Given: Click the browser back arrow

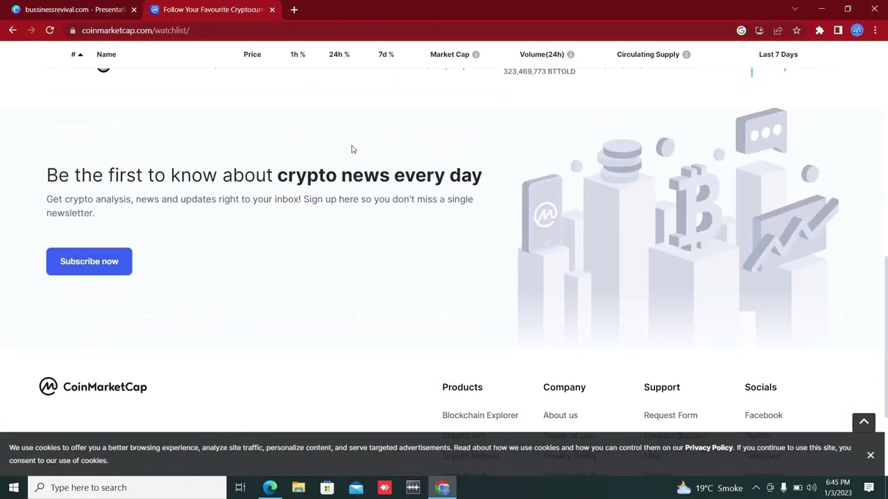Looking at the screenshot, I should [x=12, y=30].
